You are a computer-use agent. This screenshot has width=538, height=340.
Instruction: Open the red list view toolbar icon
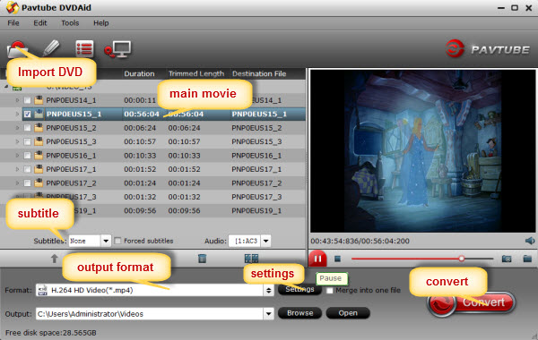[84, 48]
